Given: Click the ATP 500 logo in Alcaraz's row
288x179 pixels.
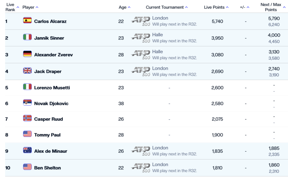Looking at the screenshot, I should (141, 21).
